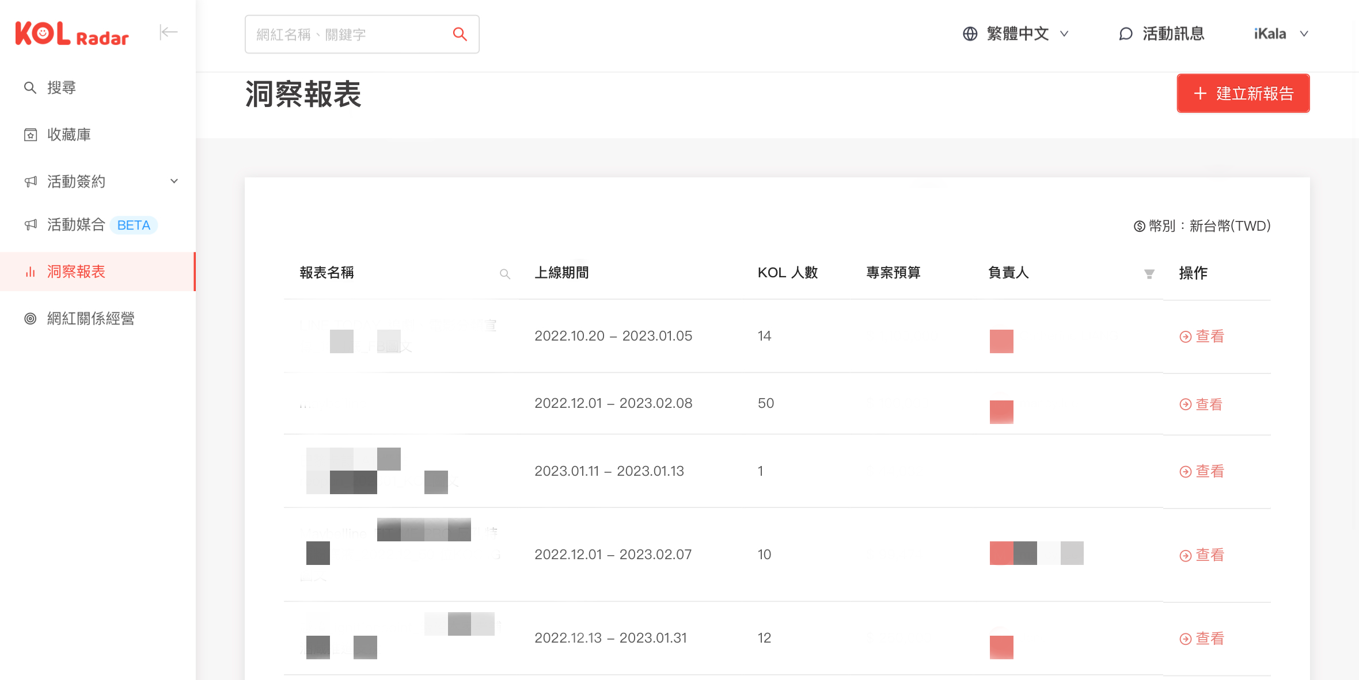Click the 搜尋 sidebar icon
The image size is (1359, 680).
click(x=29, y=87)
